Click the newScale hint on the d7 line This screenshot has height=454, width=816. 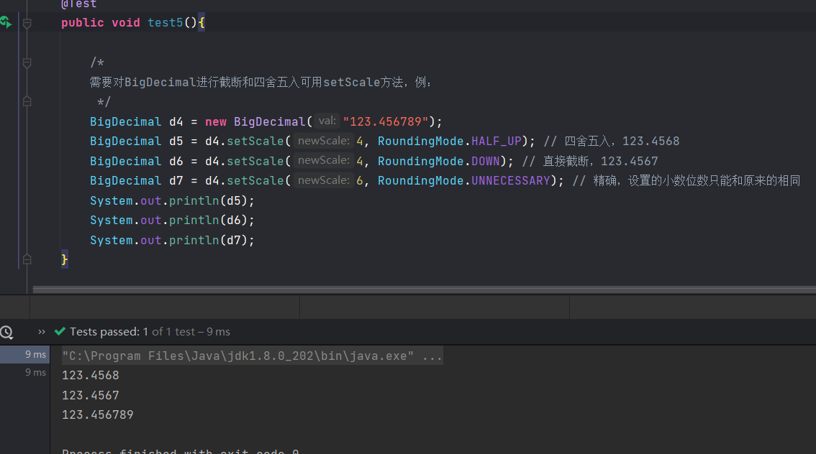coord(324,180)
